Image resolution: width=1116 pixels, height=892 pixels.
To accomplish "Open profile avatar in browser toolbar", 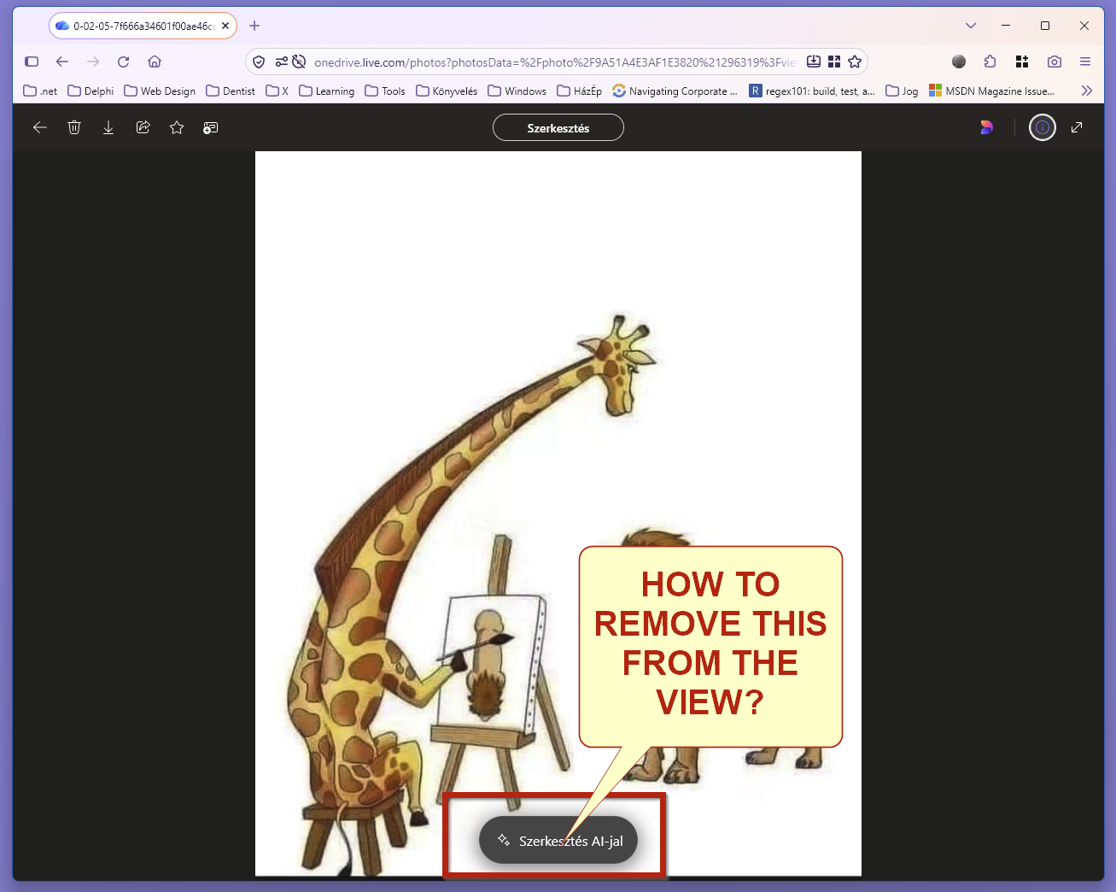I will point(959,62).
